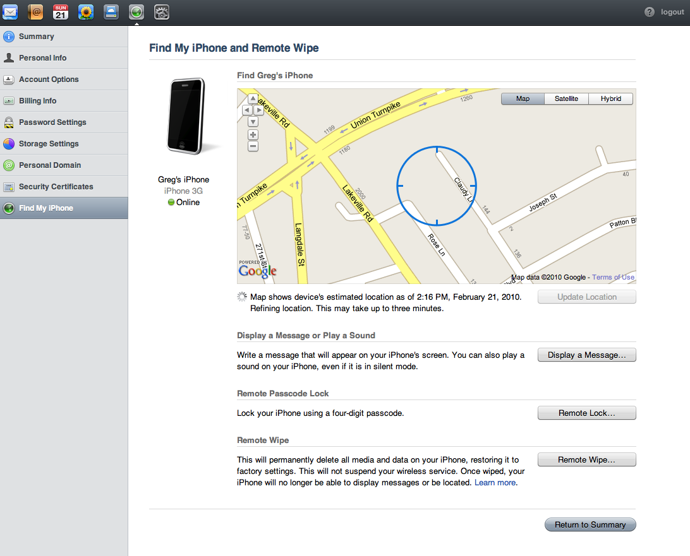Click the Account Options icon
Screen dimensions: 690x556
point(9,79)
